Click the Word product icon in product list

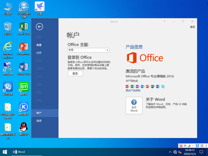pos(158,87)
